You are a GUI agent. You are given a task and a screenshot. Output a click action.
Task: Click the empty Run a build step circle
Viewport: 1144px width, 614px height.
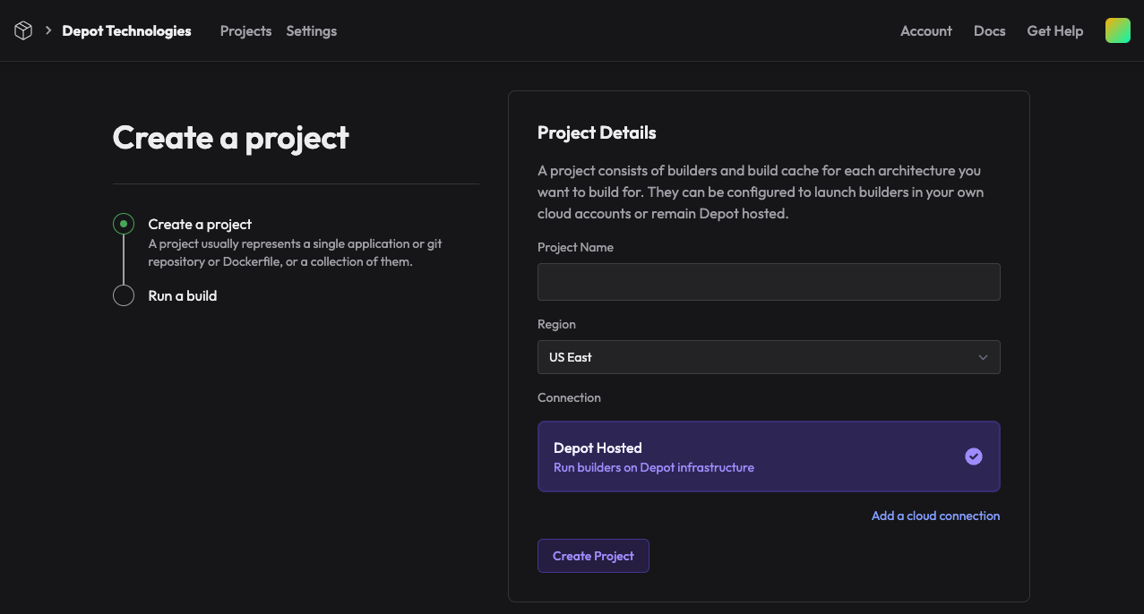point(124,295)
